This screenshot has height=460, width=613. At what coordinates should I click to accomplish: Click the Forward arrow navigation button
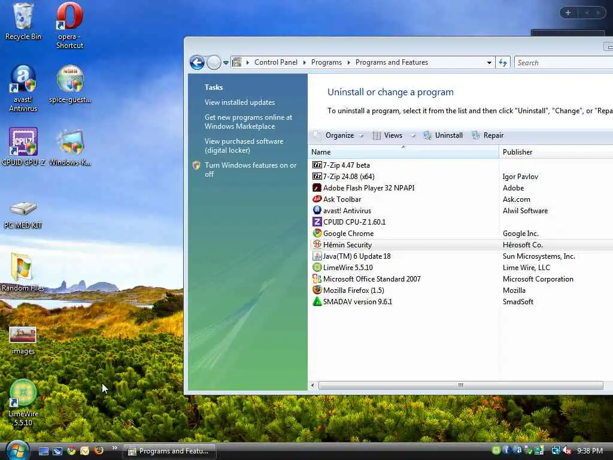(x=214, y=62)
